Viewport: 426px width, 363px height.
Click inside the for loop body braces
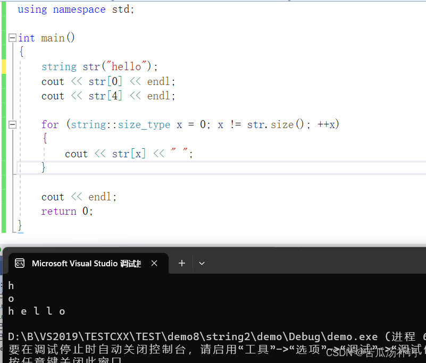pos(128,153)
